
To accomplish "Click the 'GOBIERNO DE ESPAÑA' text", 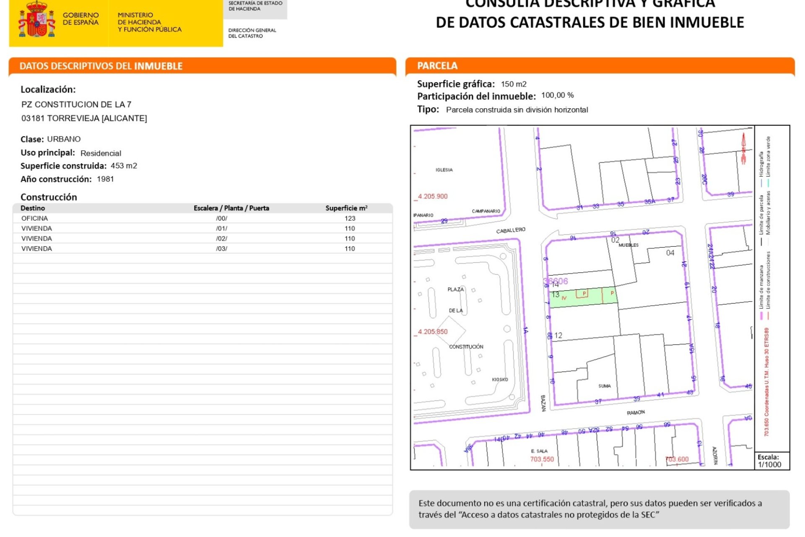I will click(x=81, y=19).
